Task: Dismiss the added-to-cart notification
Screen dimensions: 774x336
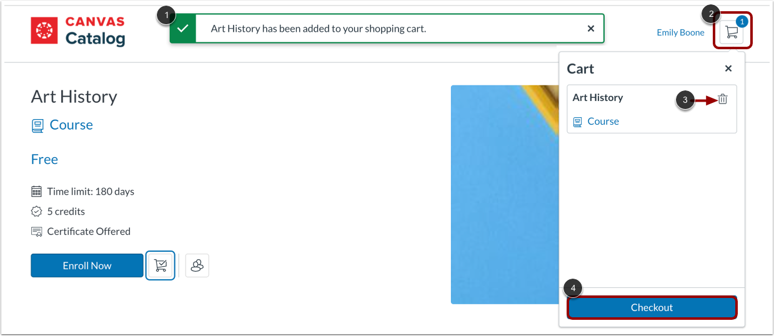Action: (591, 29)
